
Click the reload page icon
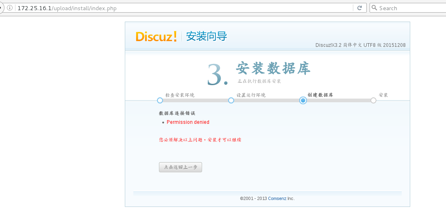click(x=359, y=8)
